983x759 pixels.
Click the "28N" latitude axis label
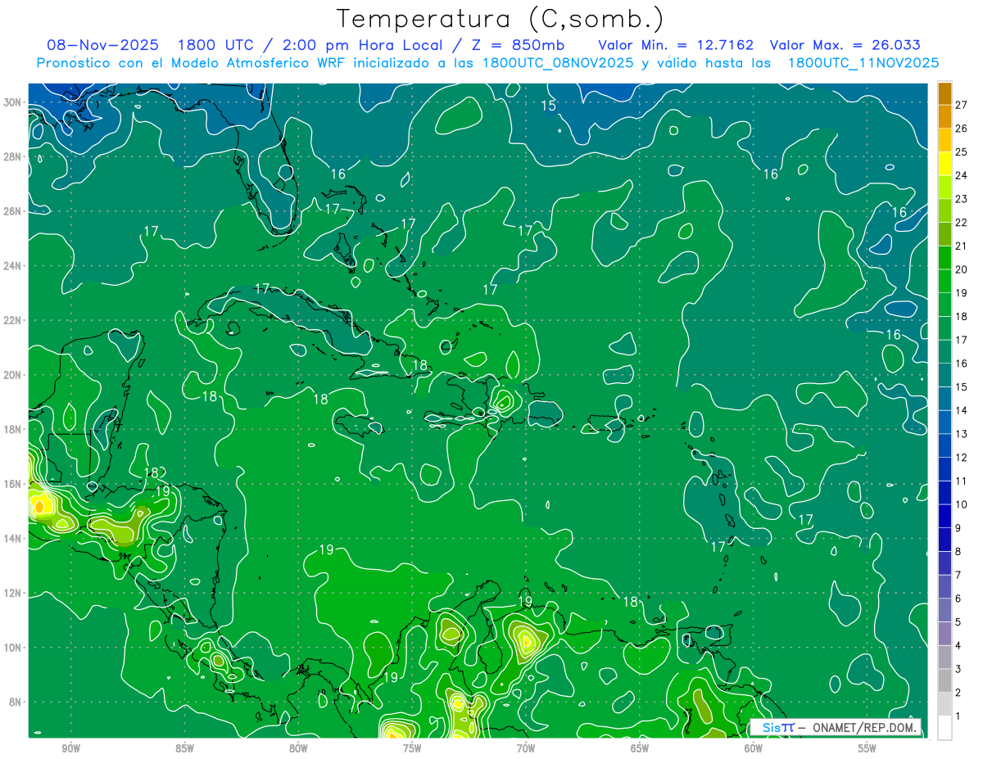pos(13,156)
